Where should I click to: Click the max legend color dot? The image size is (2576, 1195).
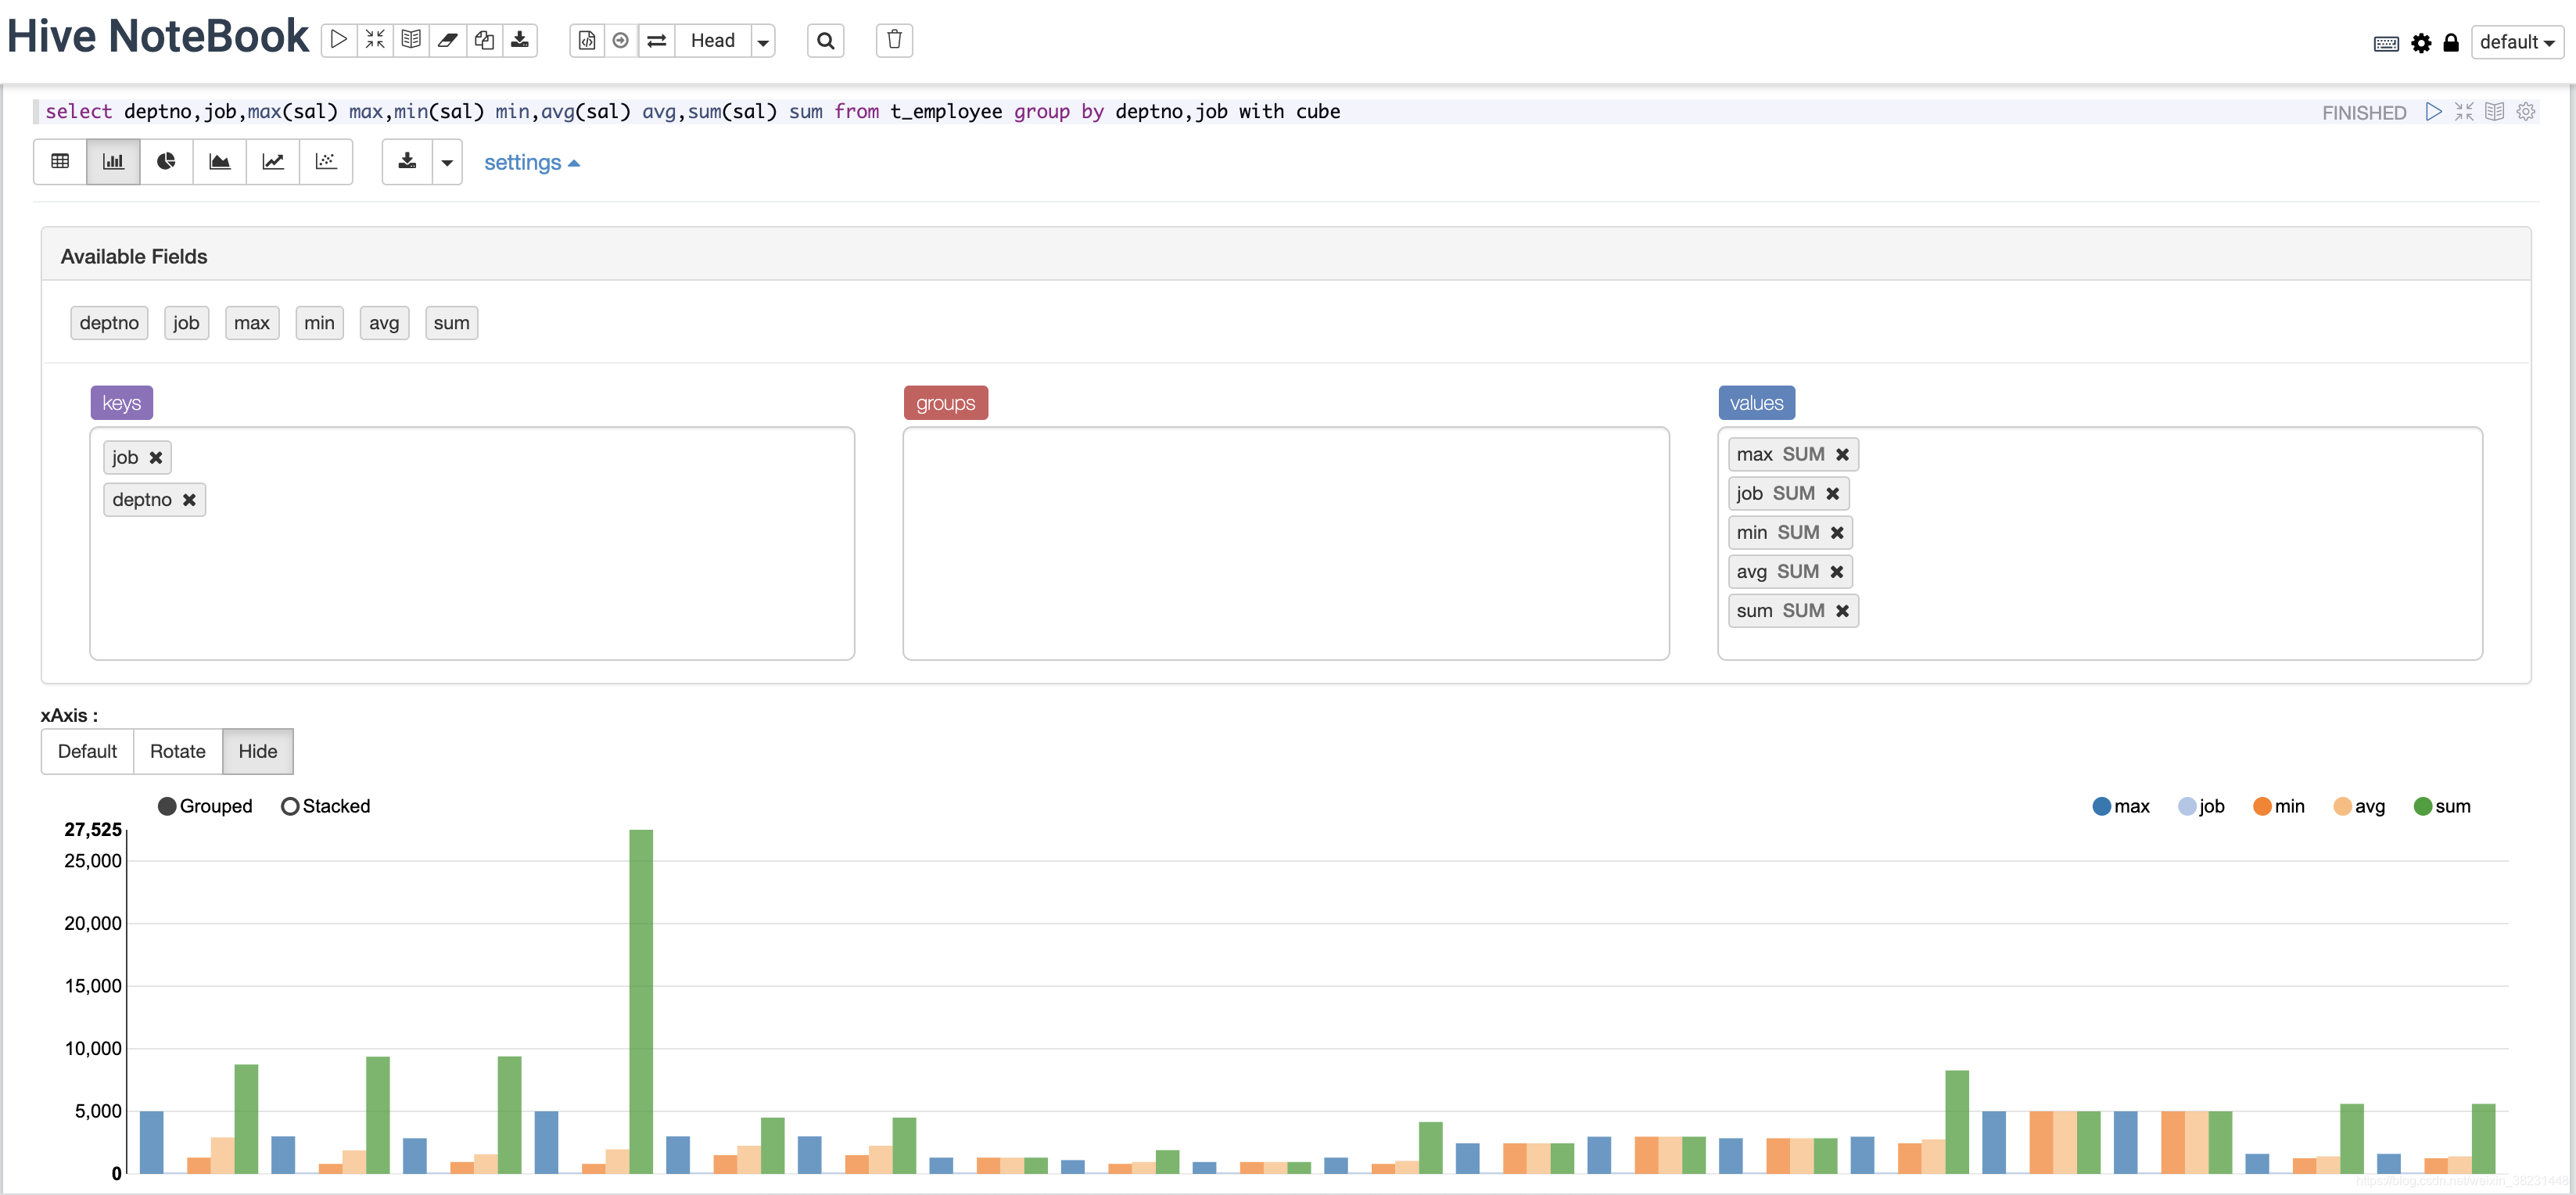[x=2101, y=806]
